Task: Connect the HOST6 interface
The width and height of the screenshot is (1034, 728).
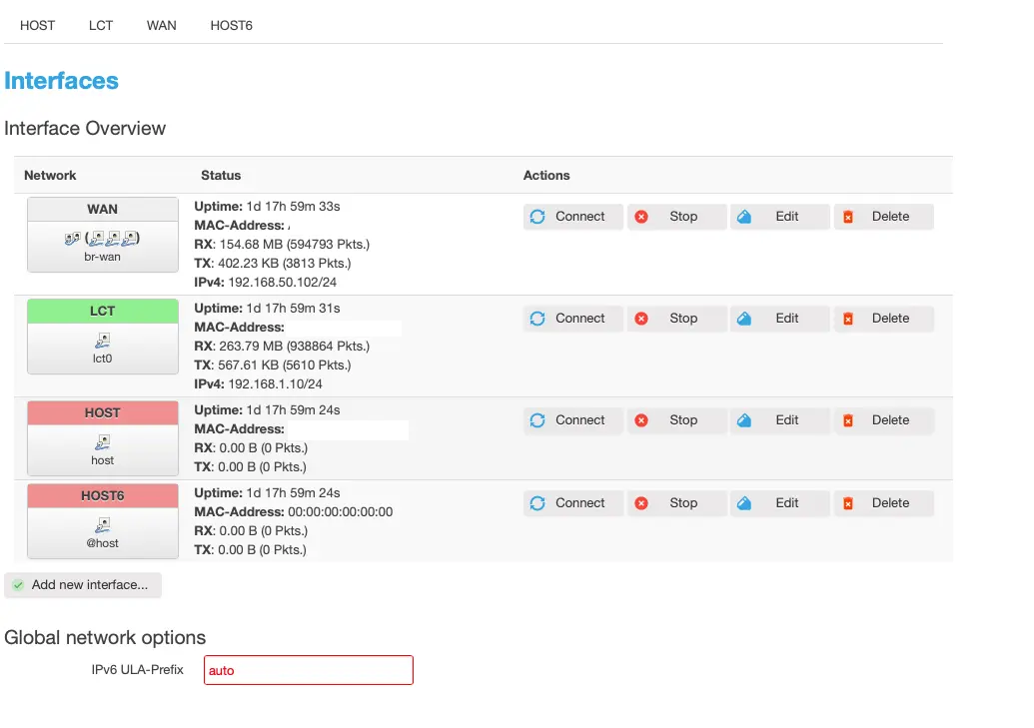Action: tap(573, 503)
